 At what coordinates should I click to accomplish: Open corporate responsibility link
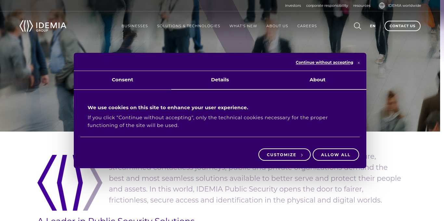pos(327,6)
